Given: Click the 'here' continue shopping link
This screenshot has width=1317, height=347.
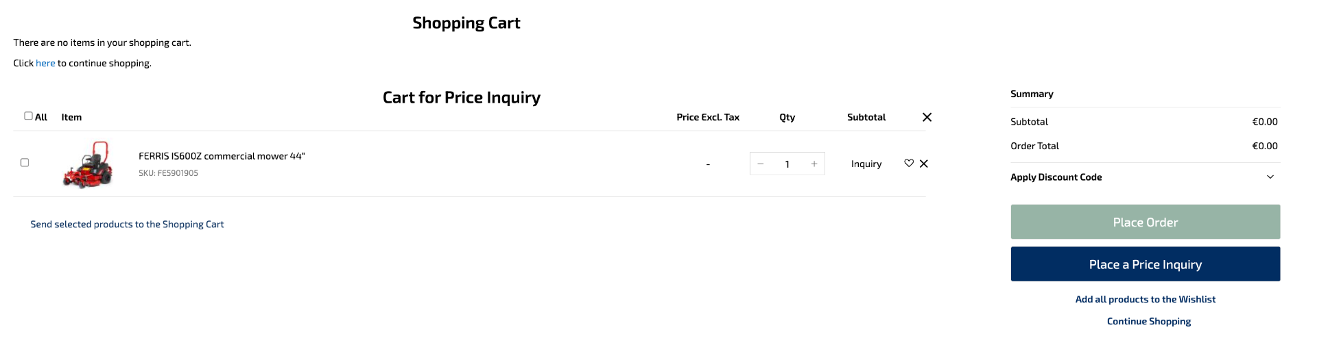Looking at the screenshot, I should pos(45,63).
